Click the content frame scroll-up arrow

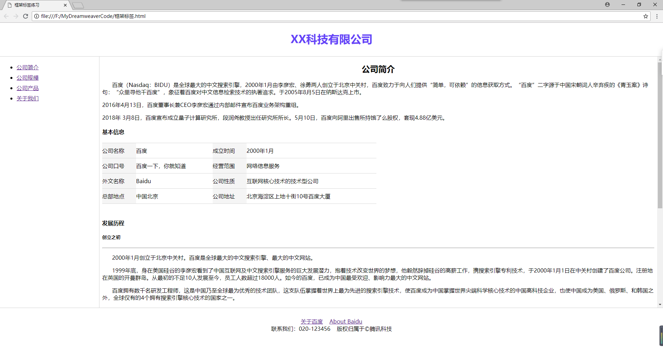point(660,60)
